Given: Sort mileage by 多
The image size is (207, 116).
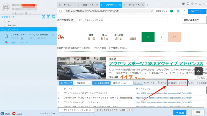Looking at the screenshot, I should [x=116, y=38].
